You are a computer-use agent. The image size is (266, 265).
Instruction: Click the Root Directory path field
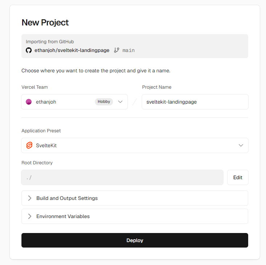point(122,177)
